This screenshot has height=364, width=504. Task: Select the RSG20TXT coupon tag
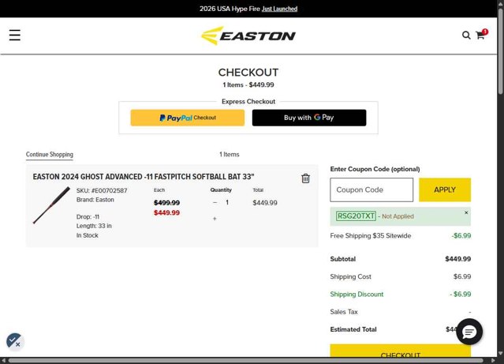click(x=356, y=216)
